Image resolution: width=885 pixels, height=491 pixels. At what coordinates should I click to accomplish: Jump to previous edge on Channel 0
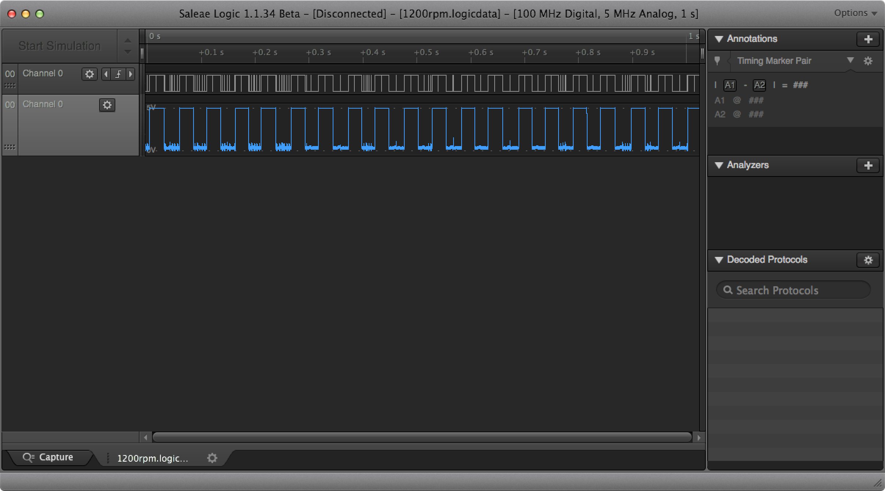click(106, 74)
